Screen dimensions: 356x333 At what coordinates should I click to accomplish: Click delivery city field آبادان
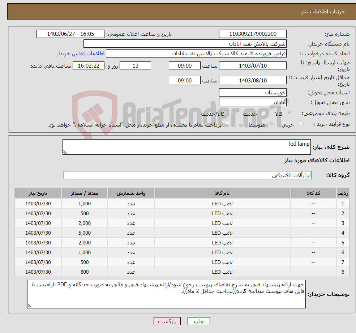click(x=253, y=102)
